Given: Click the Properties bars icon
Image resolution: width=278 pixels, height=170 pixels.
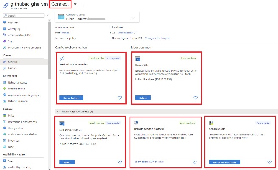Looking at the screenshot, I should point(5,140).
